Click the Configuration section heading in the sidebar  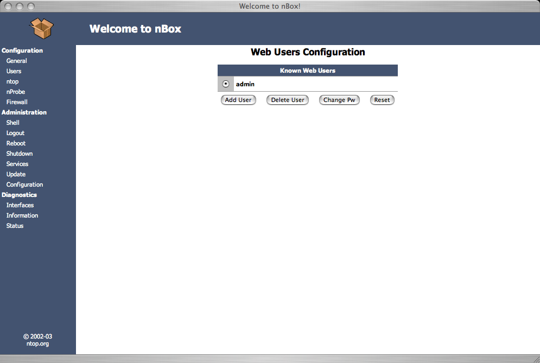[22, 50]
